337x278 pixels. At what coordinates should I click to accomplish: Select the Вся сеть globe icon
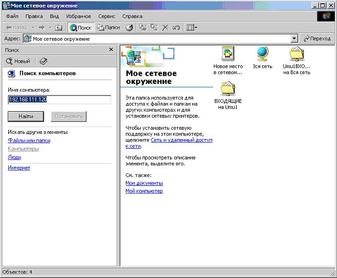click(x=263, y=58)
